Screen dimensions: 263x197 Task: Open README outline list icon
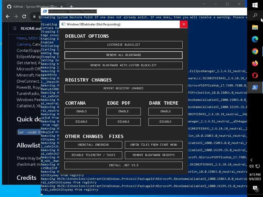coord(15,28)
